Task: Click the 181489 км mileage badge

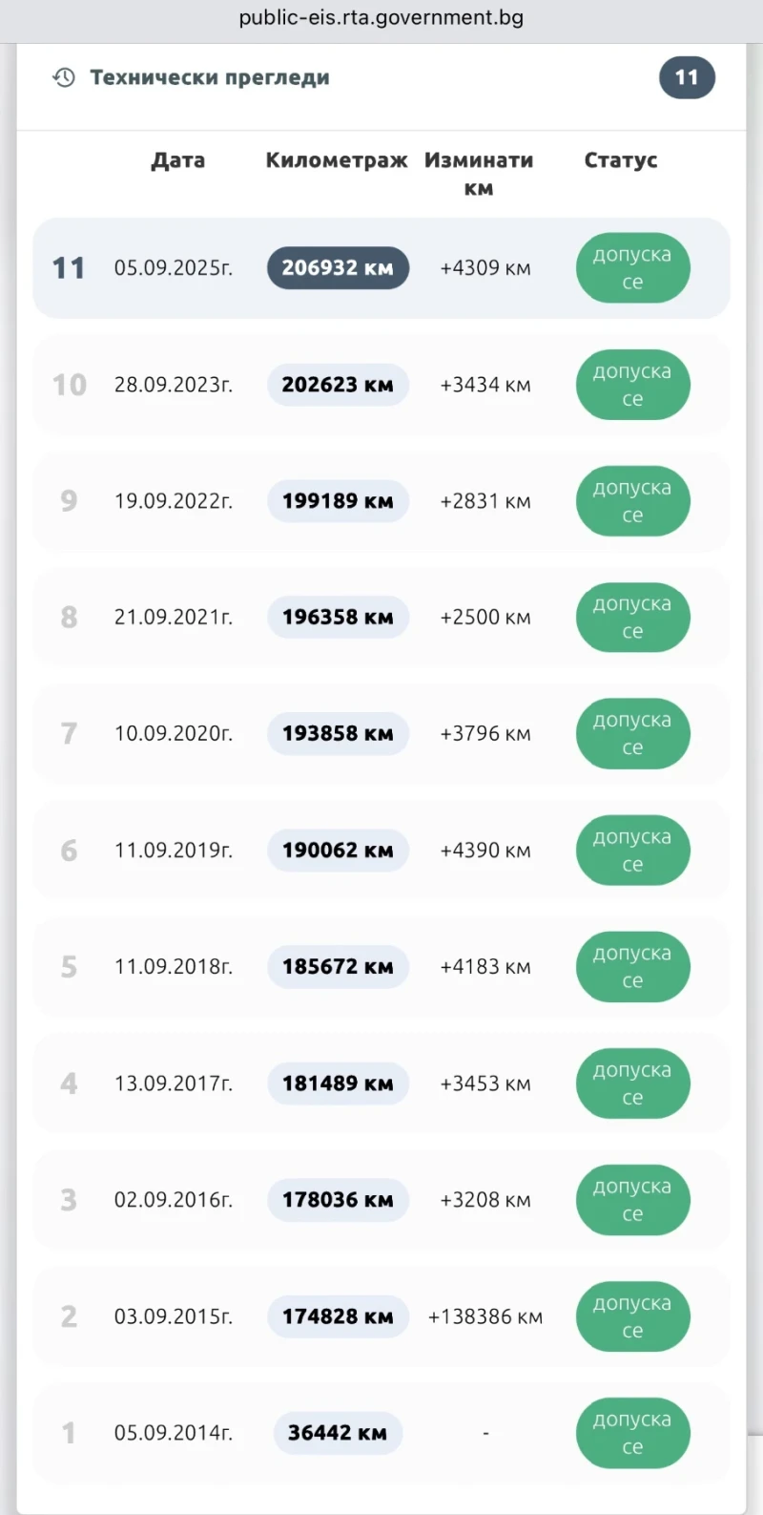Action: (338, 1084)
